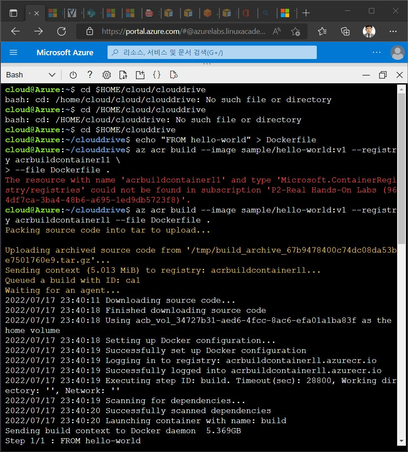Screen dimensions: 408x452
Task: Go to Microsoft Azure home
Action: [x=65, y=52]
